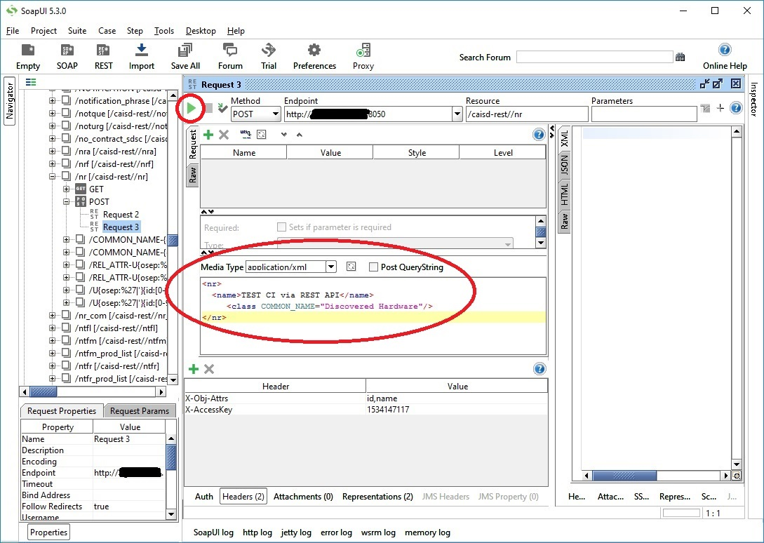Click the REST project toolbar icon
The width and height of the screenshot is (764, 543).
pyautogui.click(x=104, y=51)
